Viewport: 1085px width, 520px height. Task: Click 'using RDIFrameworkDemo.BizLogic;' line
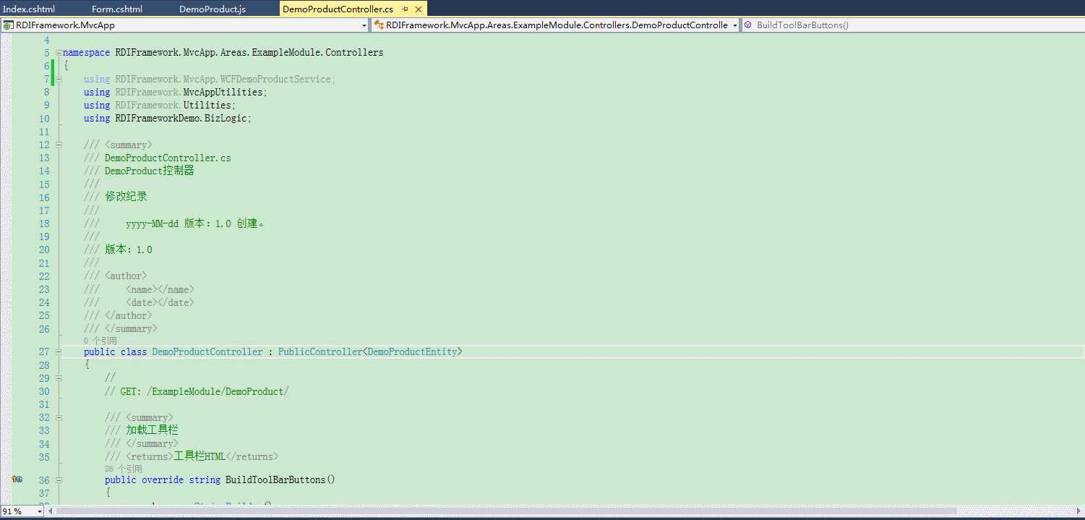click(x=168, y=119)
